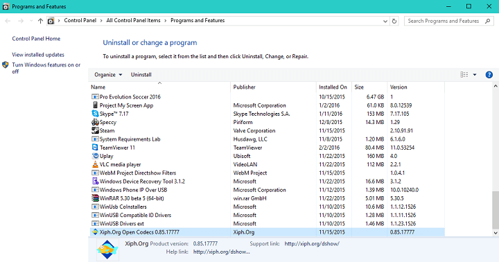Open Turn Windows features on or off
This screenshot has width=499, height=262.
point(46,68)
